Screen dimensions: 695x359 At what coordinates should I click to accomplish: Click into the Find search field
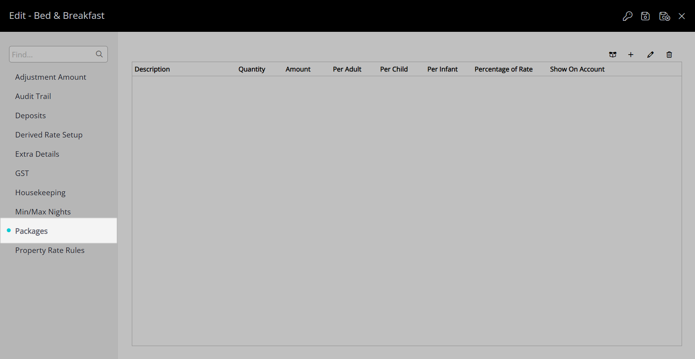[x=51, y=54]
